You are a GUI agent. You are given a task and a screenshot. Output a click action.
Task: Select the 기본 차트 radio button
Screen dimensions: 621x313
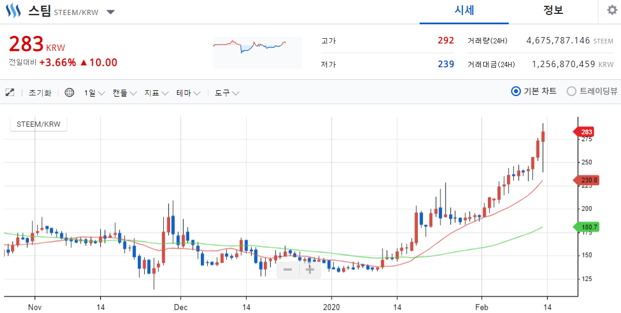[516, 92]
